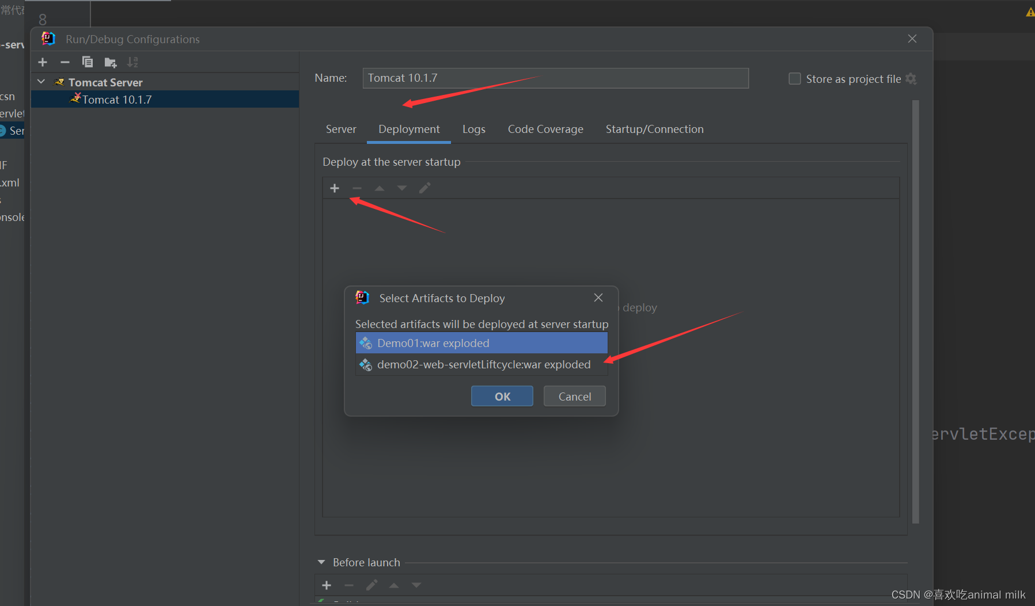Copy the Tomcat 10.1.7 configuration
Screen dimensions: 1035x606
(88, 62)
